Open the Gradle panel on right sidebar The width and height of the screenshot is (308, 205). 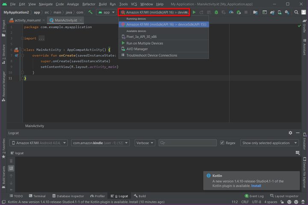[x=305, y=26]
